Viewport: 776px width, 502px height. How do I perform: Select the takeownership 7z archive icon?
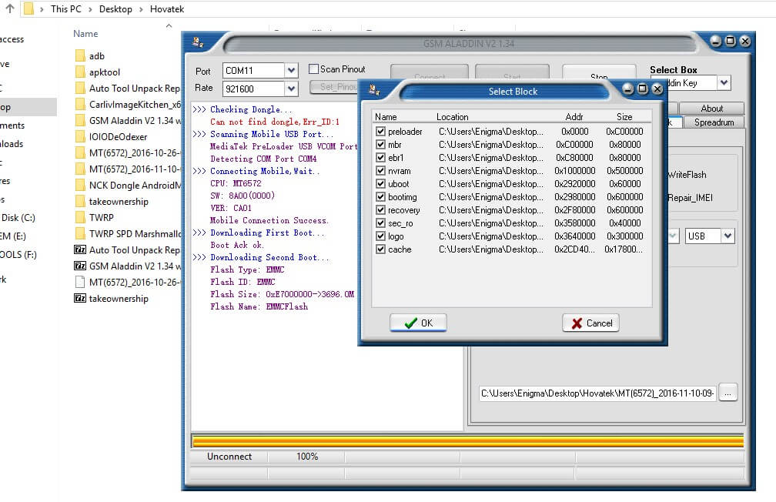(x=80, y=298)
